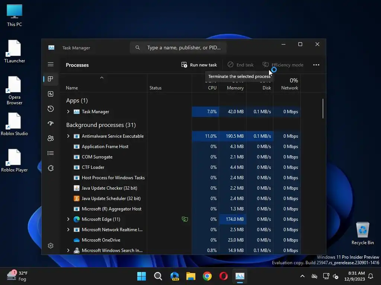The image size is (381, 285).
Task: Open the Performance page icon in sidebar
Action: [x=51, y=94]
